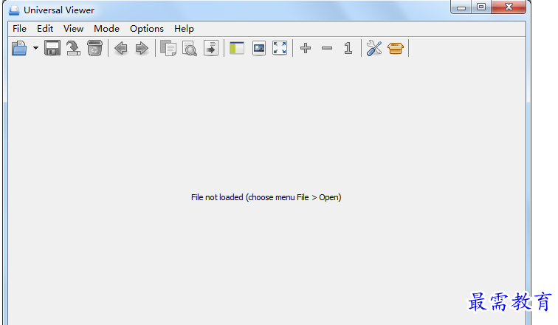This screenshot has height=325, width=558.
Task: Open the Options menu
Action: [x=147, y=29]
